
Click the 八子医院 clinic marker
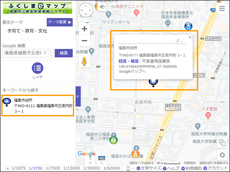point(208,115)
